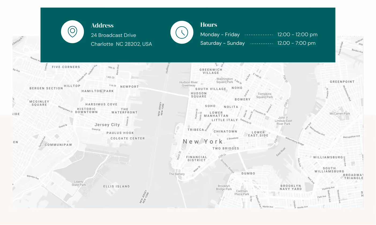The height and width of the screenshot is (225, 376).
Task: Click the 'Hilltop' map label
Action: click(72, 86)
